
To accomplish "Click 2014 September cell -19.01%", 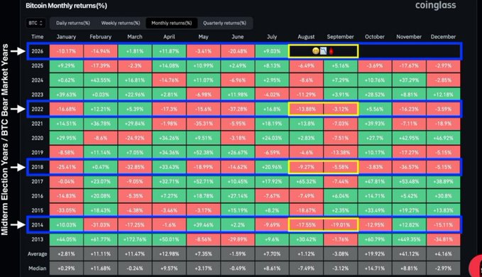I will point(340,224).
